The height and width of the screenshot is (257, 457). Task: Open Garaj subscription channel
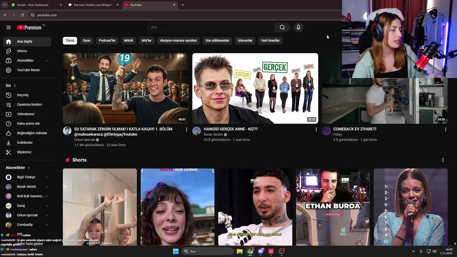[27, 206]
